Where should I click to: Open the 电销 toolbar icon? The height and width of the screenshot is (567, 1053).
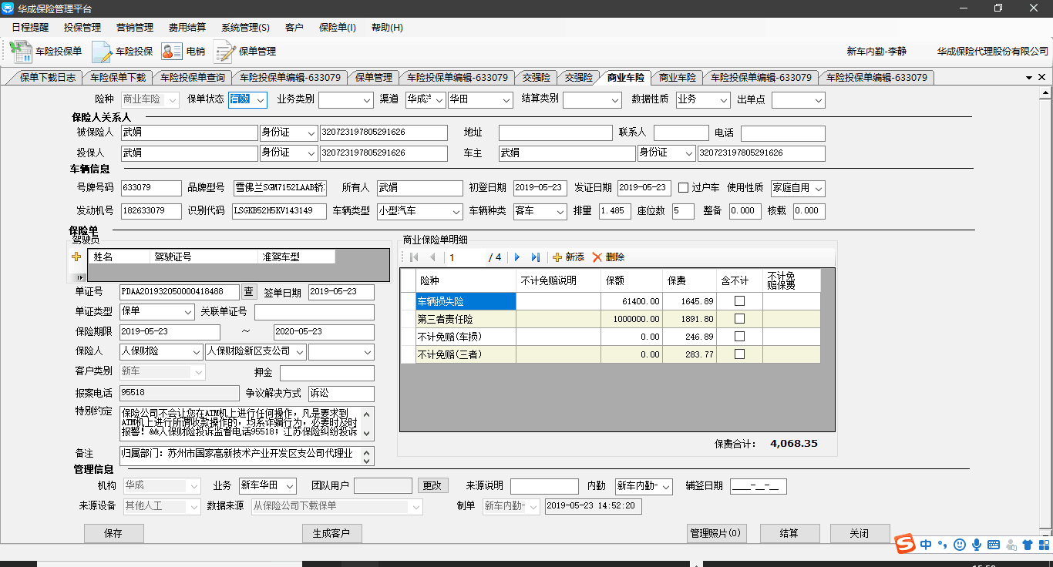coord(183,52)
